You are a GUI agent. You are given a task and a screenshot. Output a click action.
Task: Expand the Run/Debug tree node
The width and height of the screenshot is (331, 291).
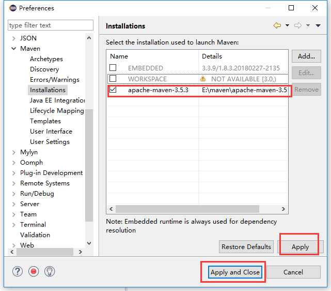pyautogui.click(x=14, y=194)
